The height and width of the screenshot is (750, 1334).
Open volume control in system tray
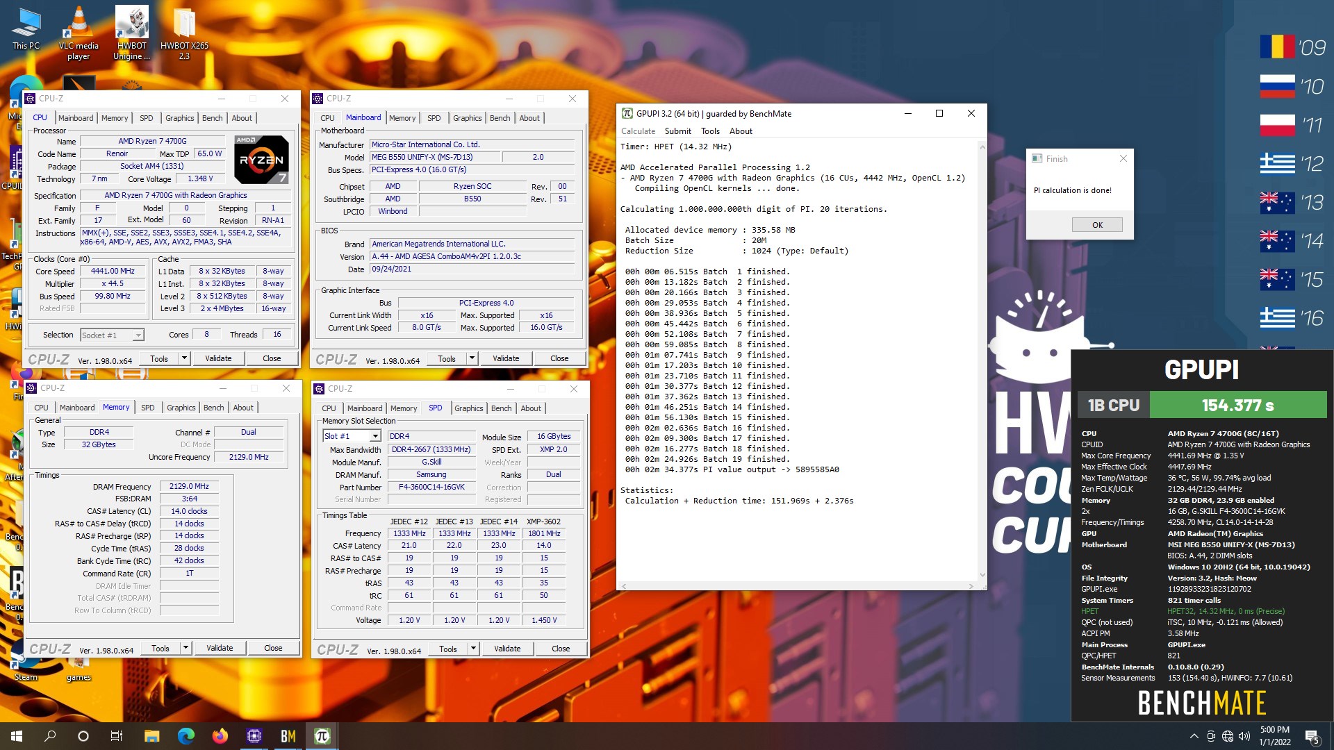coord(1244,736)
